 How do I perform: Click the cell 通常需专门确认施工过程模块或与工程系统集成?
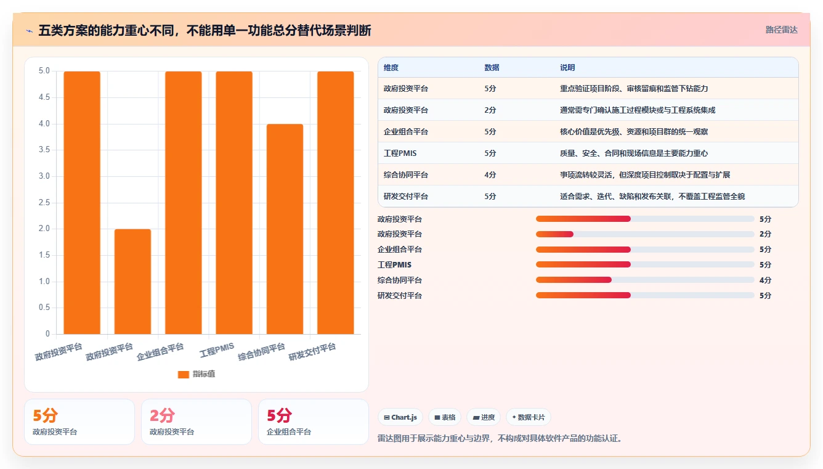pyautogui.click(x=638, y=110)
